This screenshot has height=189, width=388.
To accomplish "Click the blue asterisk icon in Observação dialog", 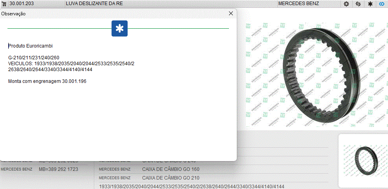I will [119, 28].
